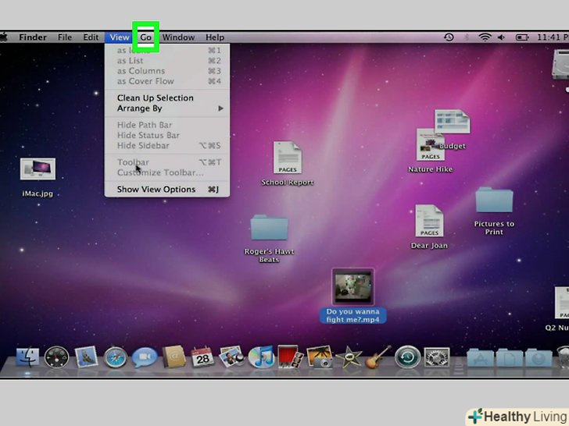Image resolution: width=569 pixels, height=426 pixels.
Task: Choose Clean Up Selection
Action: tap(155, 98)
